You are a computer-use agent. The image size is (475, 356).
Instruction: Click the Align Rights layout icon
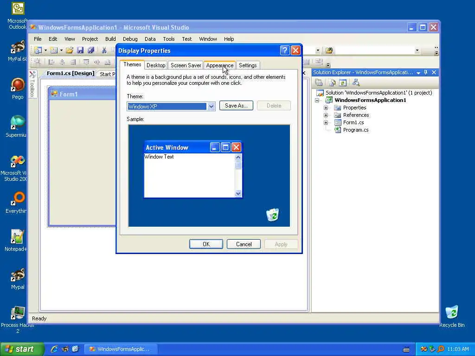tap(73, 62)
